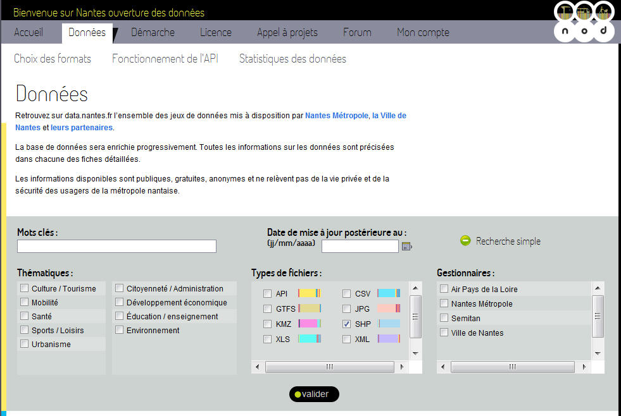Click the NOD logo at top right
Screen dimensions: 621x416
tap(584, 21)
